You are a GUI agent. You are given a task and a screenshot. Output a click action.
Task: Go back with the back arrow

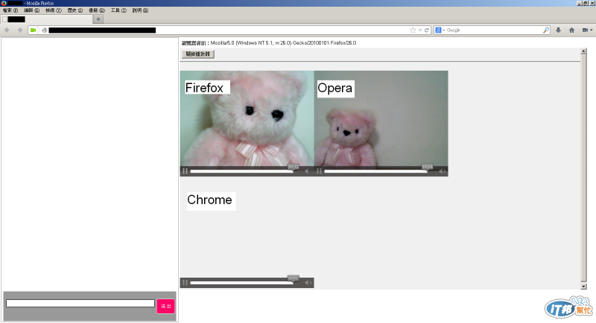7,30
